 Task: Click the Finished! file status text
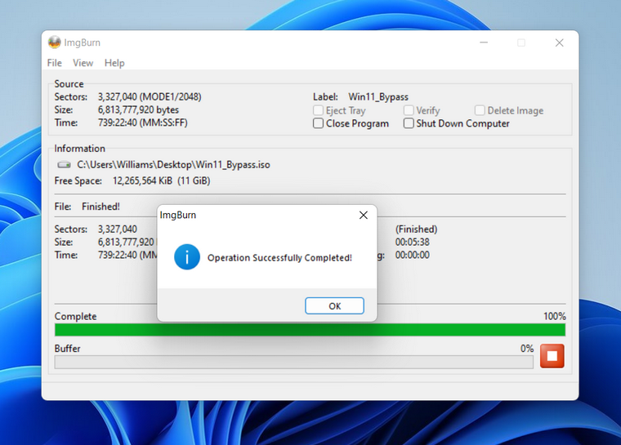coord(101,207)
